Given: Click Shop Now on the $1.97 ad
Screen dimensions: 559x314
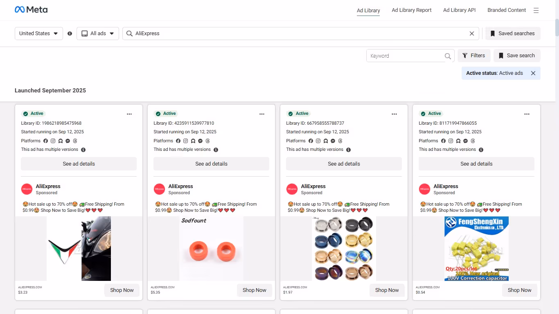Looking at the screenshot, I should pyautogui.click(x=387, y=290).
